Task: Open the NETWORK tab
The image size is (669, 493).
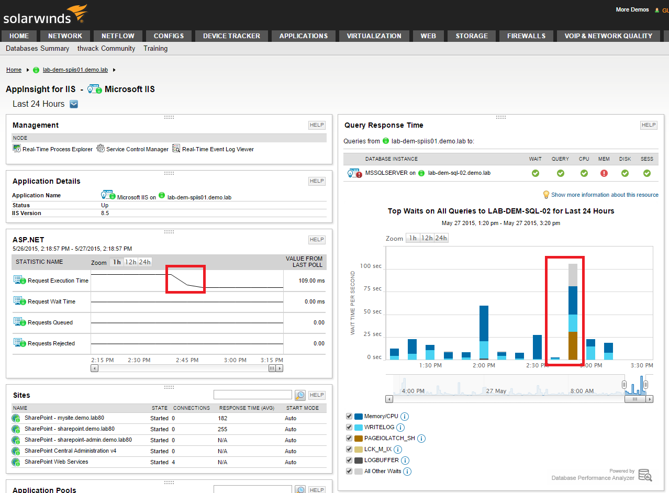Action: 65,36
